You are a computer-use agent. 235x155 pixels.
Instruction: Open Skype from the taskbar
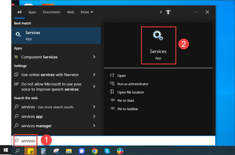(107, 151)
